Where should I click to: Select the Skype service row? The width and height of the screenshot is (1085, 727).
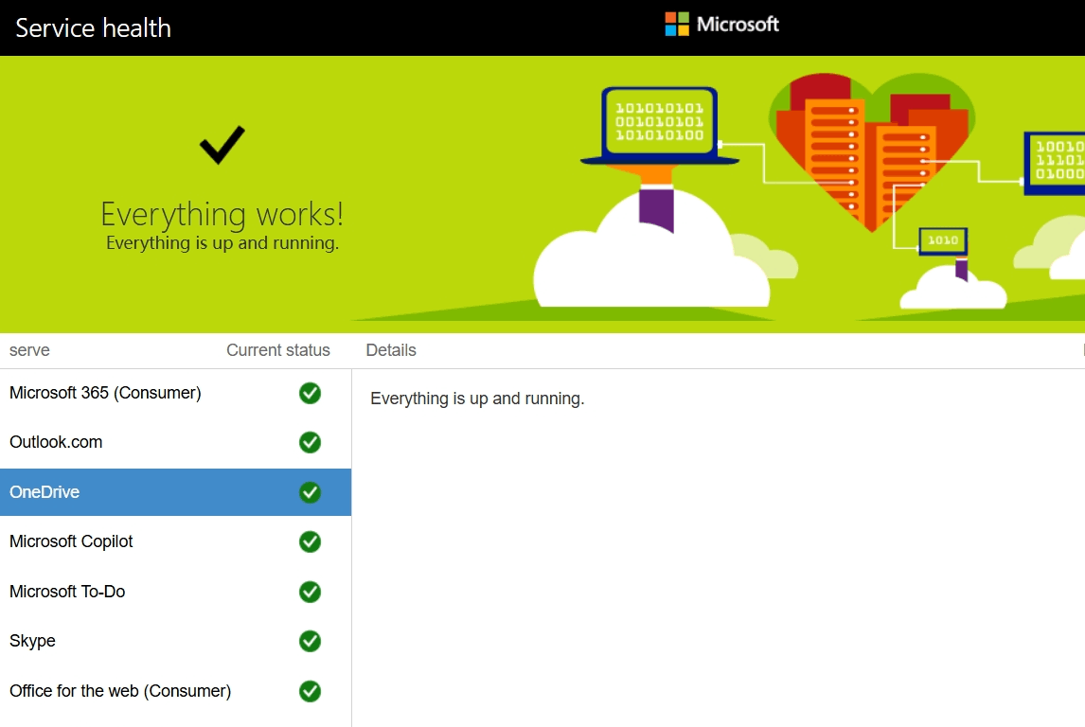point(176,641)
